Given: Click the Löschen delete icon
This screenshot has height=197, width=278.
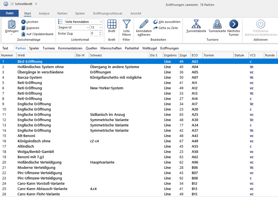Looking at the screenshot, I should 23,22.
